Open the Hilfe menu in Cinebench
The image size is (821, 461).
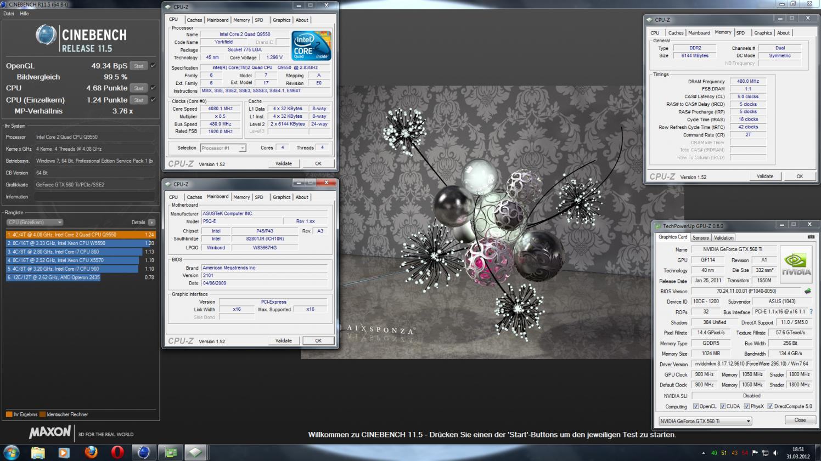click(x=25, y=14)
